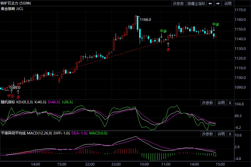Click the 1166.0 high price label
The height and width of the screenshot is (167, 251).
click(145, 20)
